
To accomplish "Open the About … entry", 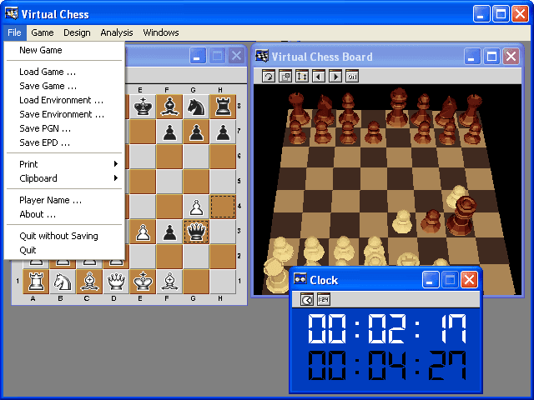I will (64, 215).
